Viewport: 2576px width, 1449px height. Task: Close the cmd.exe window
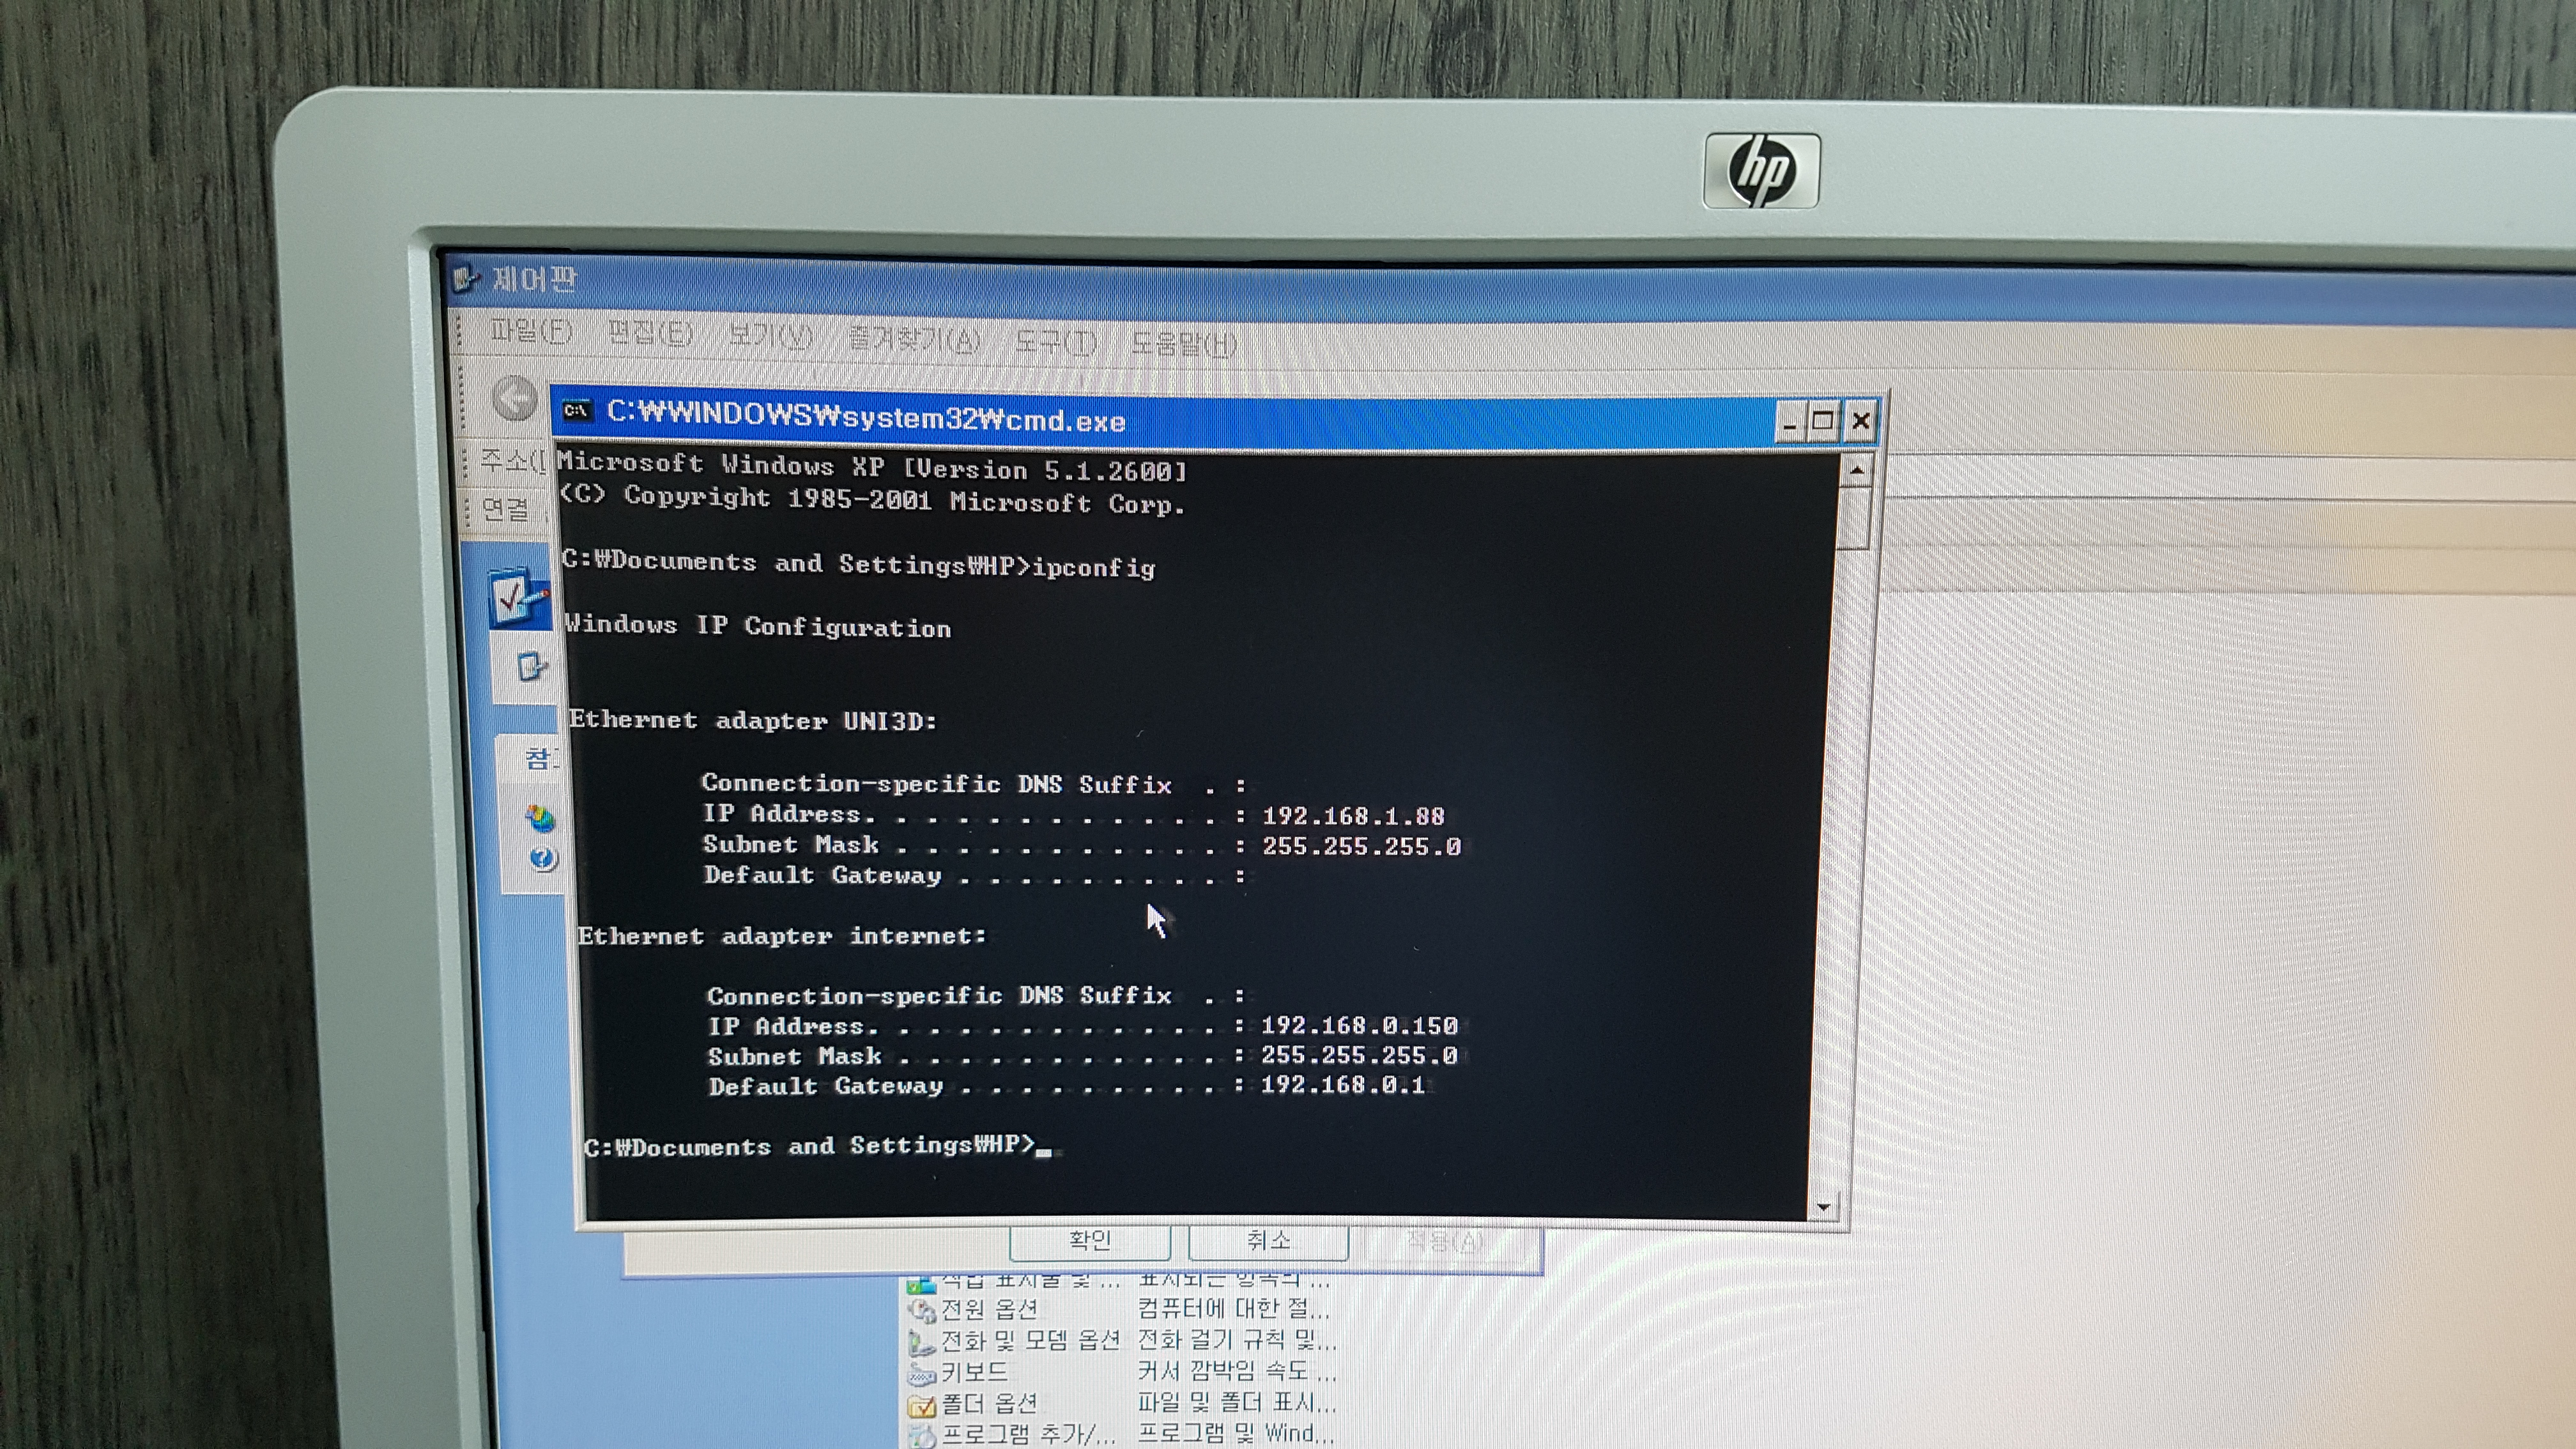click(1860, 421)
